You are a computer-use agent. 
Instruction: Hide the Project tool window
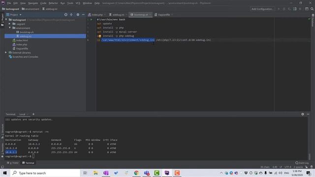83,15
